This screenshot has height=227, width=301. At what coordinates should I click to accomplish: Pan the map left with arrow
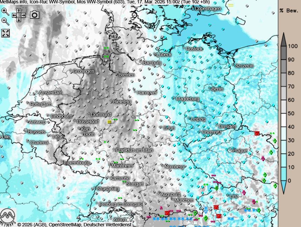(14, 15)
